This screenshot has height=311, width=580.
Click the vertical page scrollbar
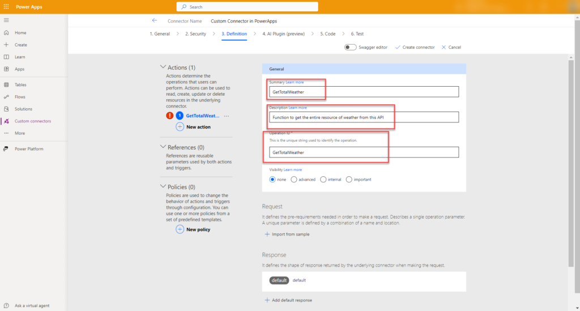(571, 159)
